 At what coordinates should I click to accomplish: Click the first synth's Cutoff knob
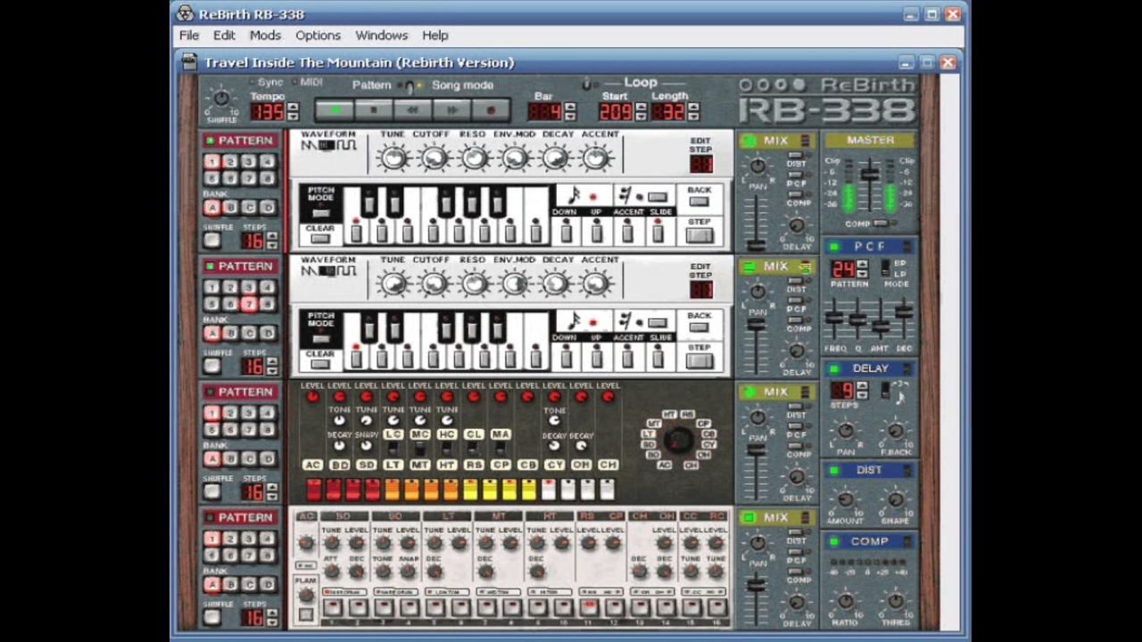[434, 159]
